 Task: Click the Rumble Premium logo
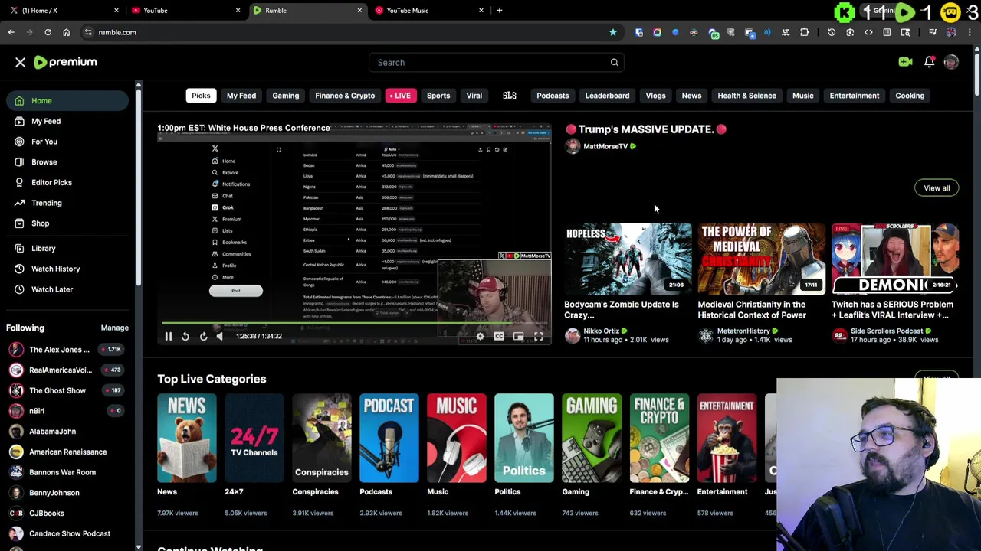click(x=65, y=62)
